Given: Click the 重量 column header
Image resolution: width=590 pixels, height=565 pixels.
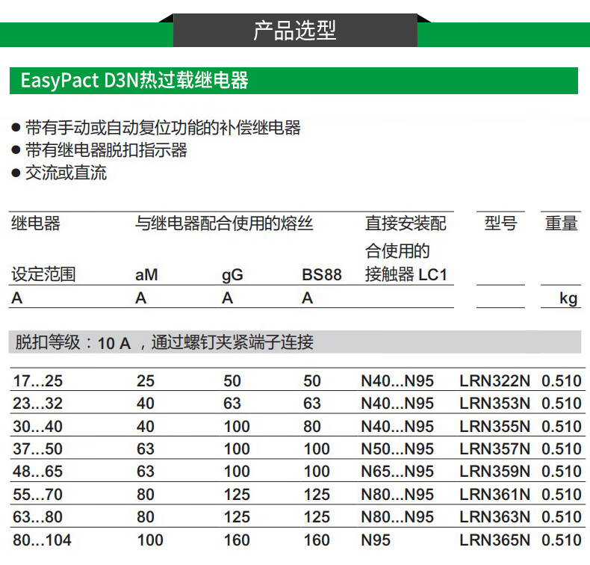Looking at the screenshot, I should click(561, 223).
